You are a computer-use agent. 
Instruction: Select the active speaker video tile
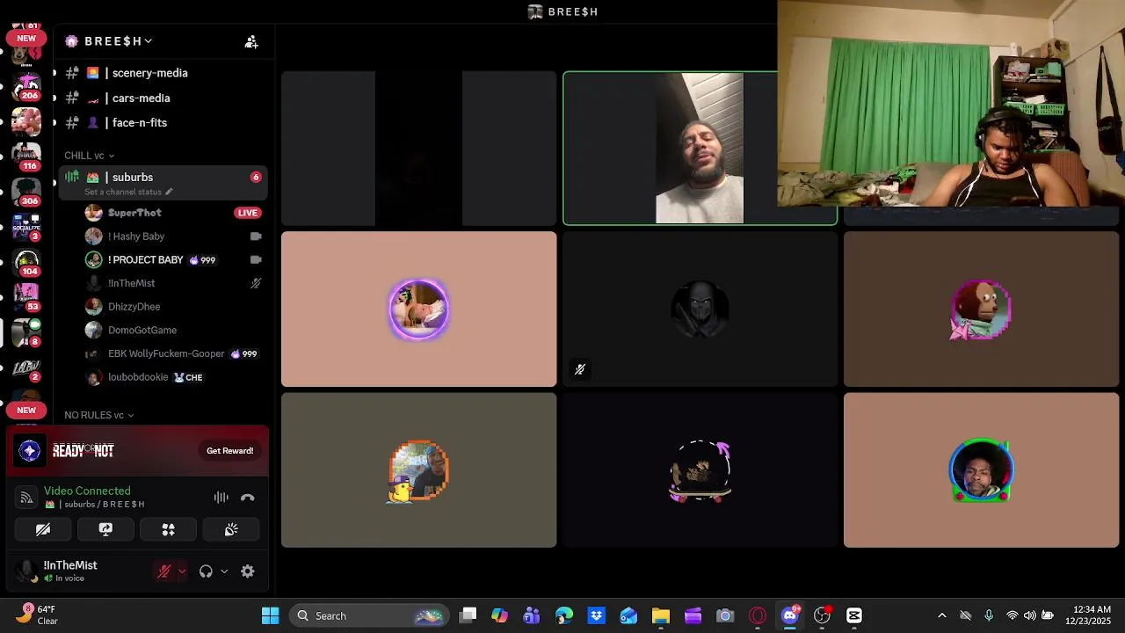700,149
